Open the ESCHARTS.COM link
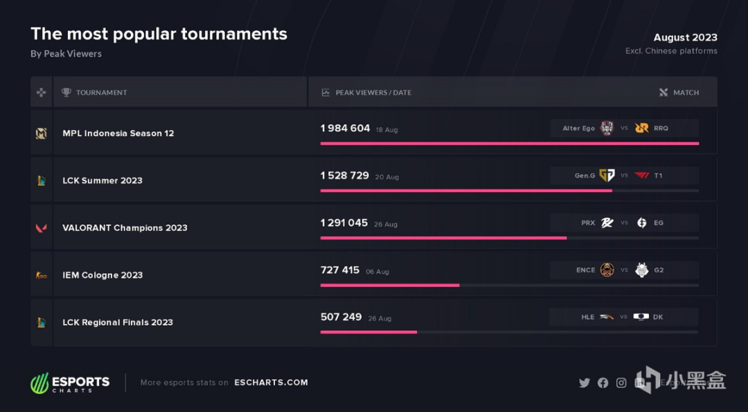Image resolution: width=748 pixels, height=412 pixels. click(x=271, y=382)
